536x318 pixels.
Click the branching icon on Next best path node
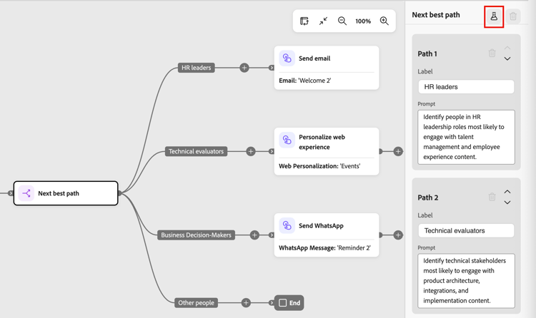point(26,193)
